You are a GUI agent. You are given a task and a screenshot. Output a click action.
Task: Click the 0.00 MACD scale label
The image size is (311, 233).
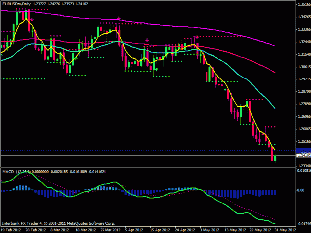coord(301,190)
